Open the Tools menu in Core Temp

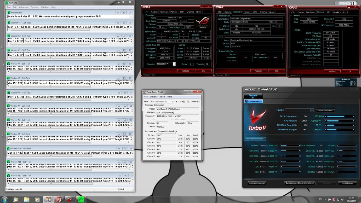(162, 97)
